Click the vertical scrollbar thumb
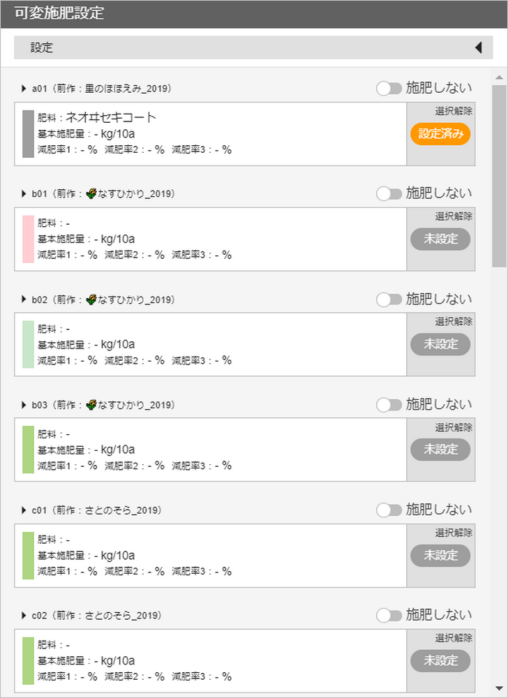Image resolution: width=508 pixels, height=698 pixels. pos(499,176)
